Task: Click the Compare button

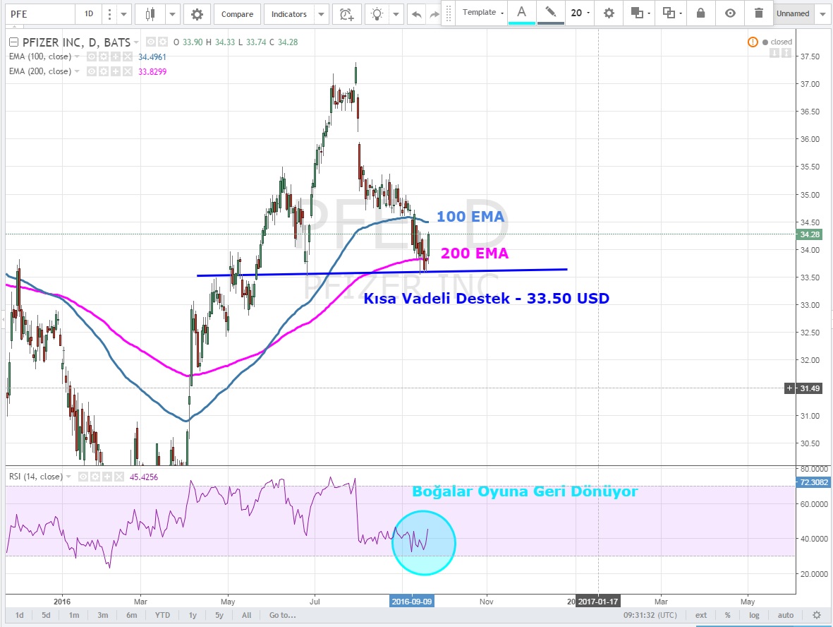Action: pyautogui.click(x=237, y=14)
